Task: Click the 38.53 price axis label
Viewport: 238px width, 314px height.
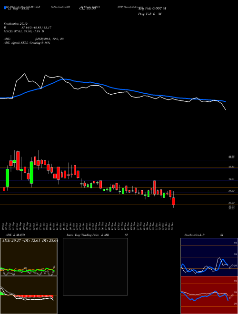Action: [232, 191]
